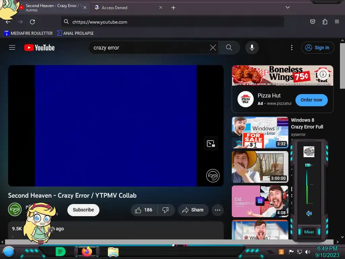The image size is (345, 259).
Task: Click the video title Second Heaven text
Action: [72, 195]
